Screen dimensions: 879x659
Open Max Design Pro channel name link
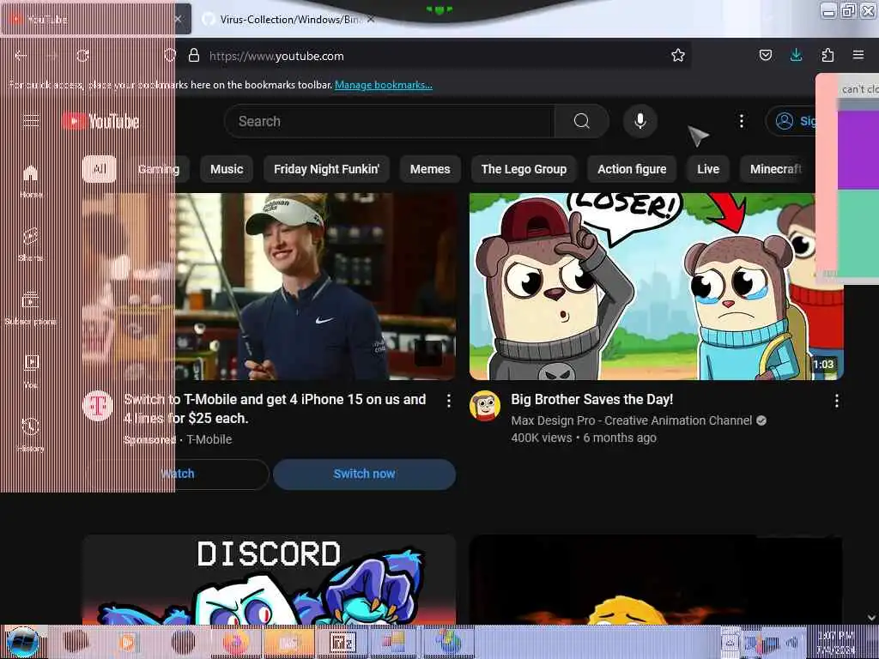click(631, 420)
